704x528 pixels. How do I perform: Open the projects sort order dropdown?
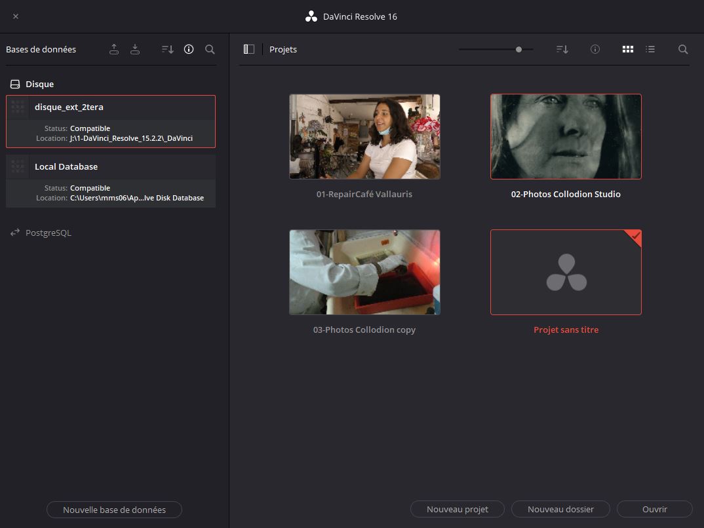(562, 49)
